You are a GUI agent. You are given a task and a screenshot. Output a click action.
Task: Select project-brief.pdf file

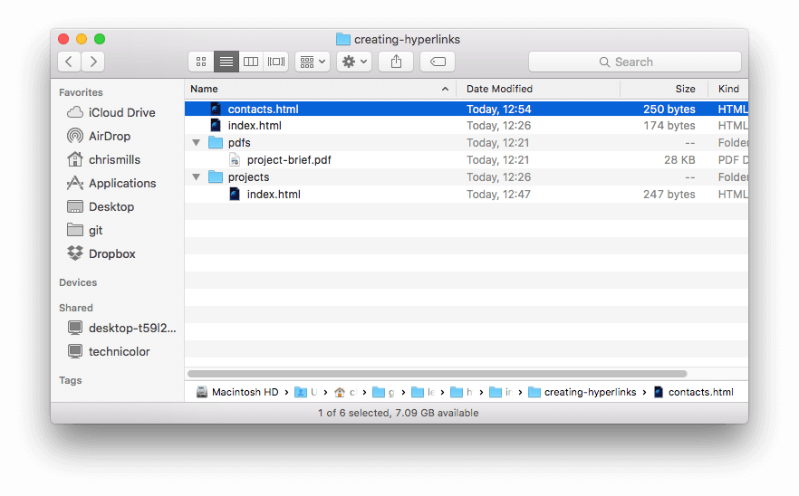pyautogui.click(x=288, y=160)
